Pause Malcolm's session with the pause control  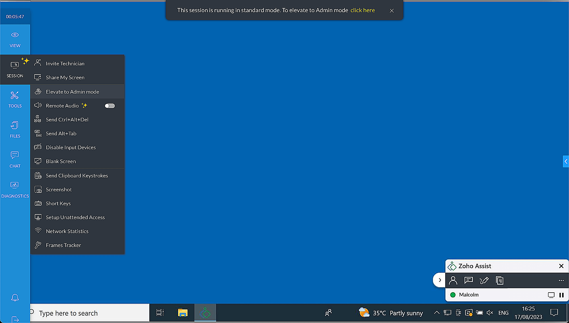pos(562,295)
